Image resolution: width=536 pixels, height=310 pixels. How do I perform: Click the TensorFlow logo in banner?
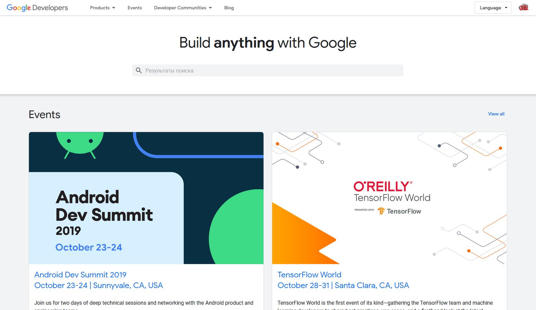pos(399,211)
